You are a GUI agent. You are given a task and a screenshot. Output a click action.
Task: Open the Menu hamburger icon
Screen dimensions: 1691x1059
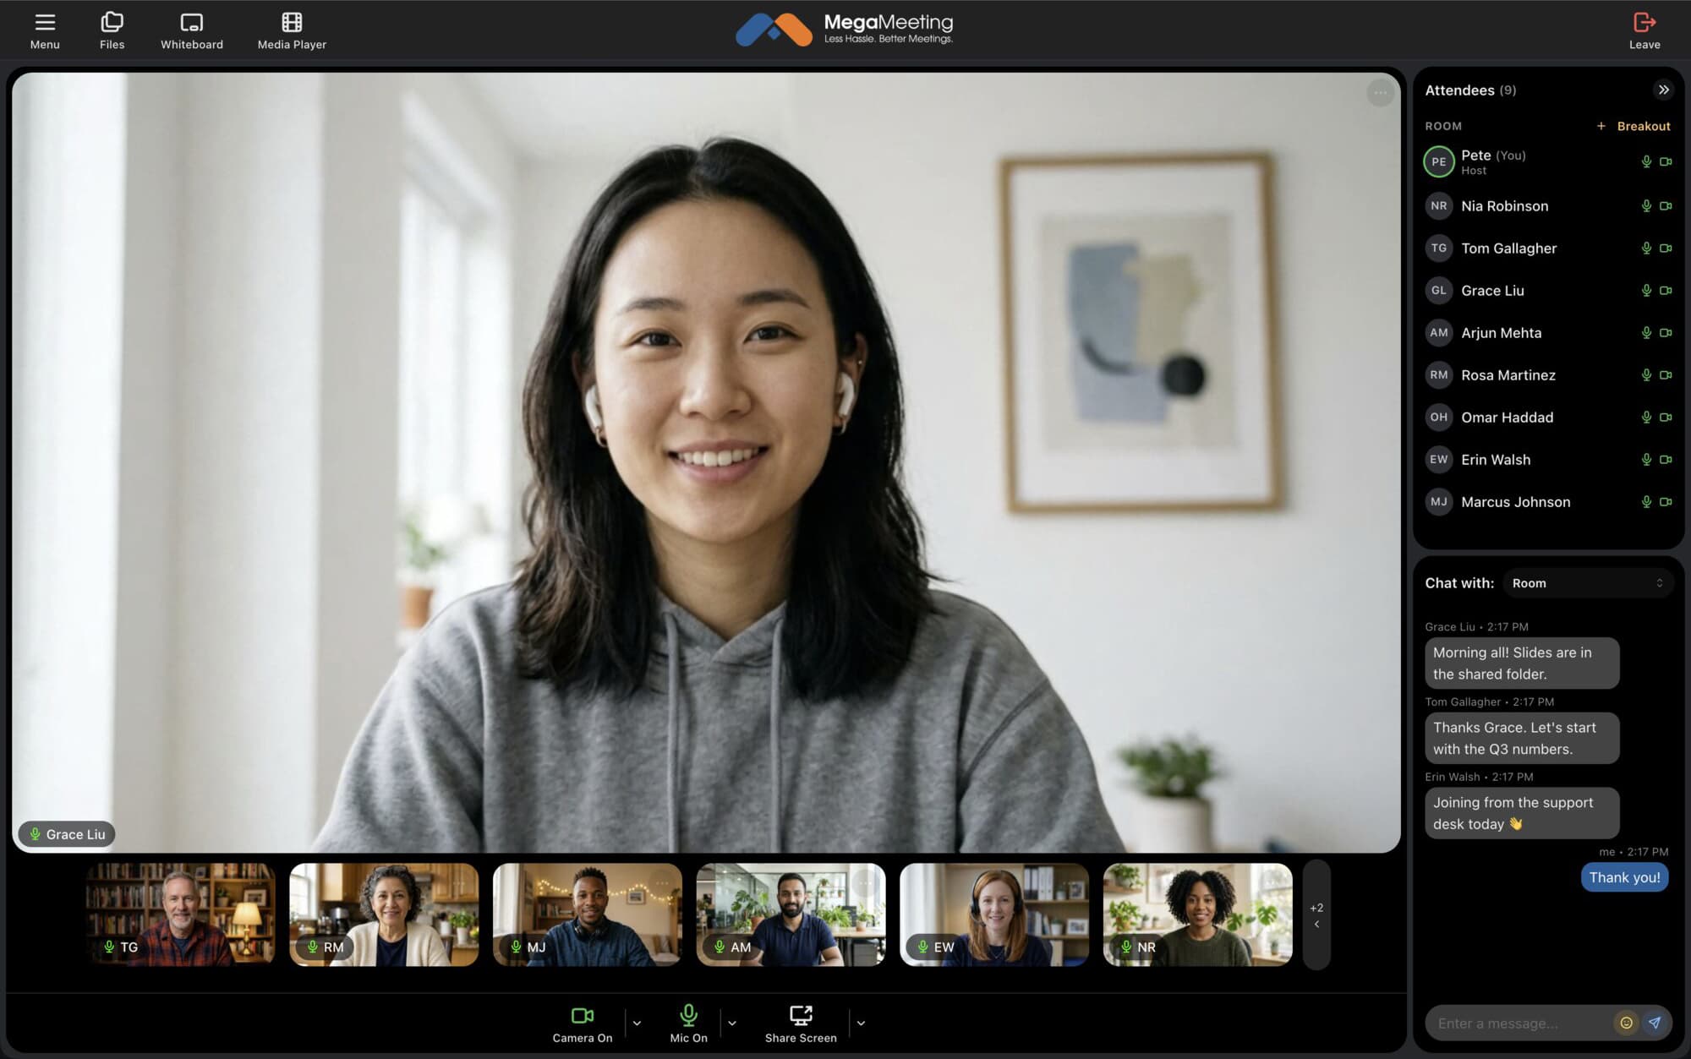(45, 30)
